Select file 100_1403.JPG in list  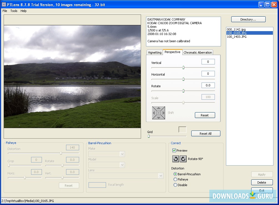250,37
